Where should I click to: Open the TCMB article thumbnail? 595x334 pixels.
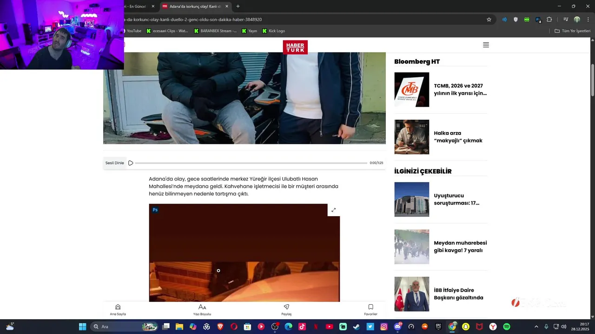412,90
